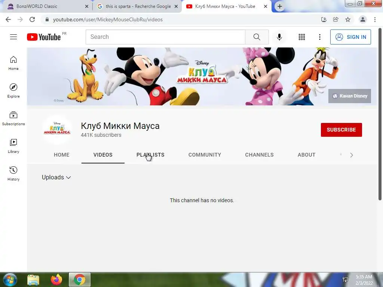This screenshot has height=287, width=383.
Task: Bookmark this page with the star
Action: 348,19
